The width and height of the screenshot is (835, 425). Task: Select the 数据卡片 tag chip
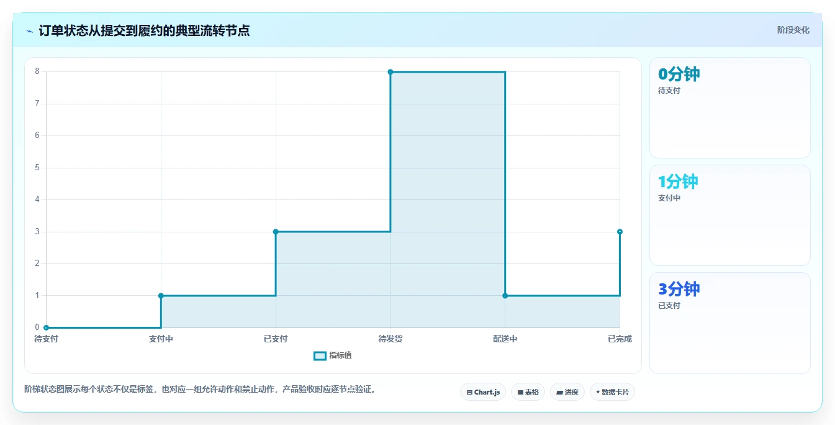point(612,392)
